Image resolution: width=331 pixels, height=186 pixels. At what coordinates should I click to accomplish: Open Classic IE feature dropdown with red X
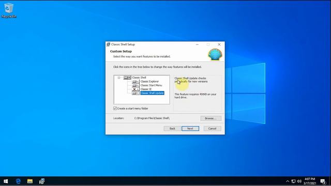point(136,89)
